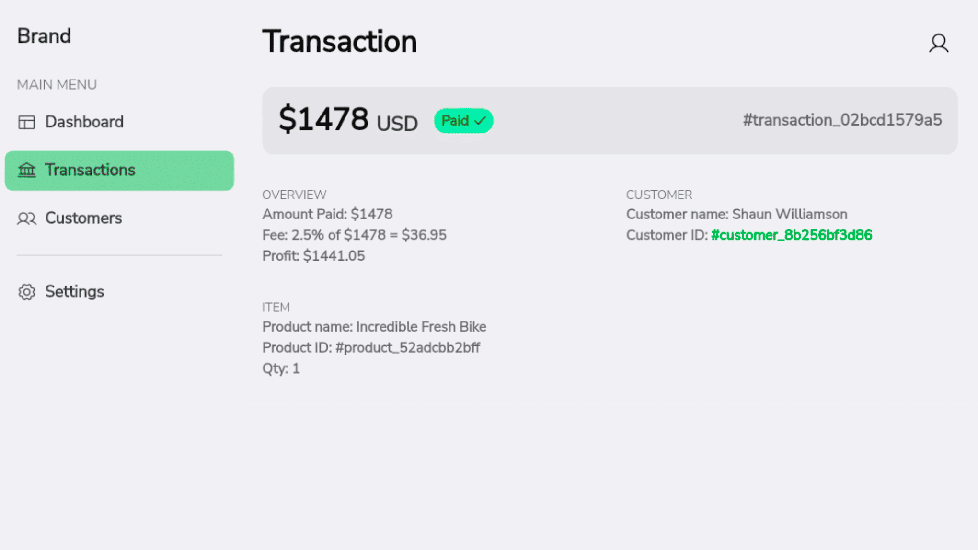Viewport: 978px width, 550px height.
Task: Click product ID #product_52adcbb2bff
Action: pos(407,348)
